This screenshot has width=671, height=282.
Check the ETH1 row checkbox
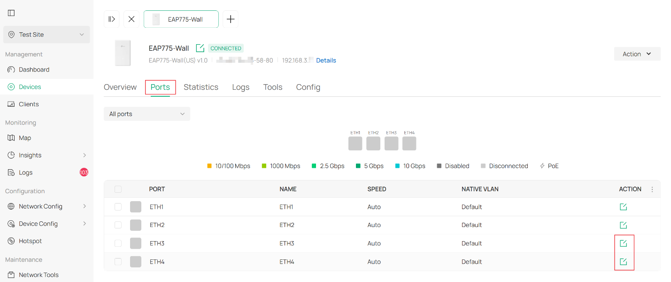tap(118, 207)
